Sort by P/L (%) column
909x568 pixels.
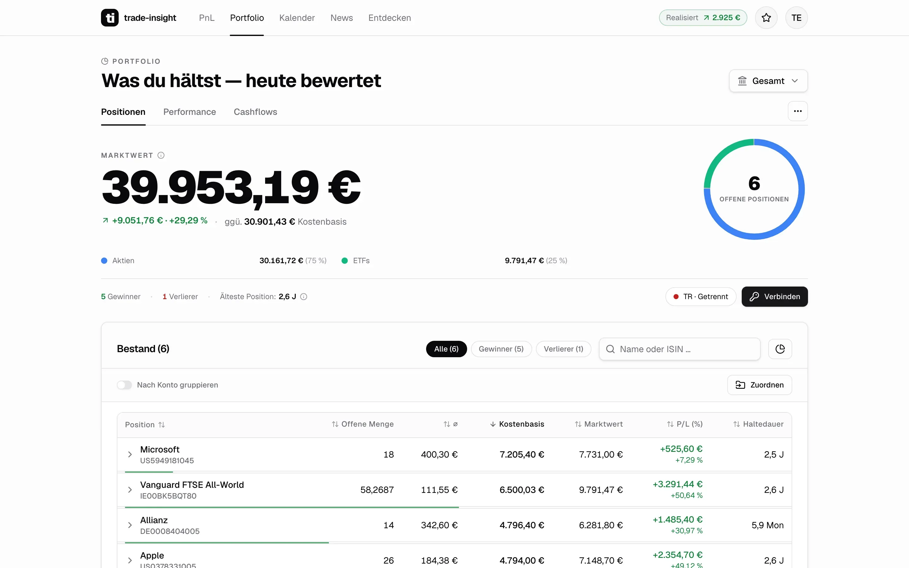pos(684,424)
